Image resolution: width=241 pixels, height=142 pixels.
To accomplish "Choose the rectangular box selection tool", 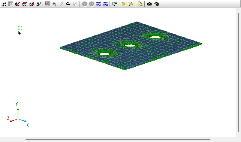I will point(124,4).
